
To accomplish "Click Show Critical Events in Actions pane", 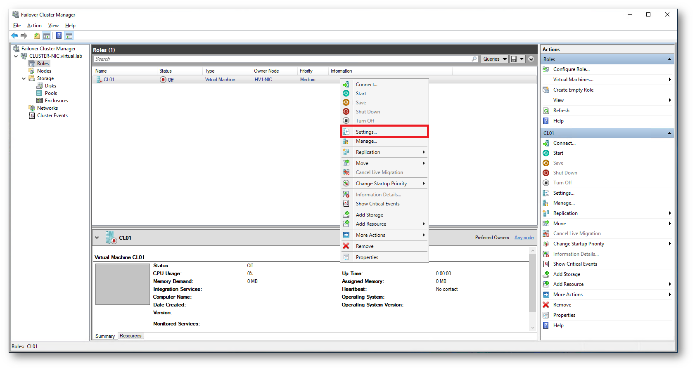I will click(x=575, y=264).
